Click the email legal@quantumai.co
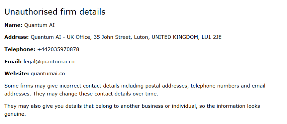Image resolution: width=287 pixels, height=124 pixels. pyautogui.click(x=49, y=62)
